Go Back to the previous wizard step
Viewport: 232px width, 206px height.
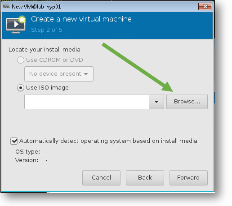145,178
